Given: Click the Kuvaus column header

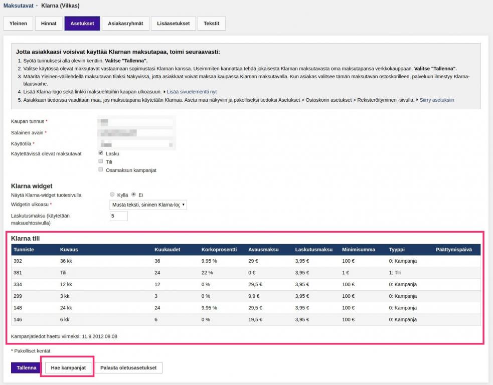Looking at the screenshot, I should (x=69, y=250).
